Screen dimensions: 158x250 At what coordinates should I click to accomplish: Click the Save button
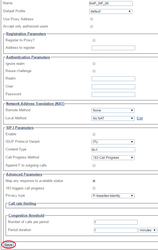(8, 245)
